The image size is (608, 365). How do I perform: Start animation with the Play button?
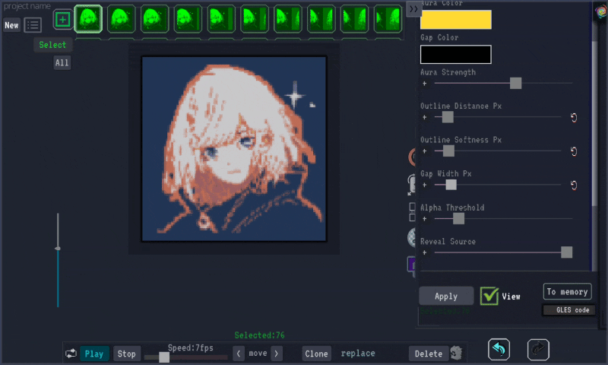[x=94, y=354]
